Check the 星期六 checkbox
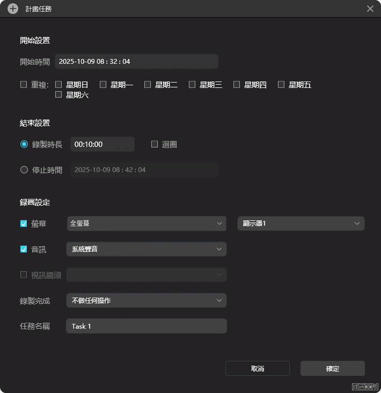The image size is (381, 393). [59, 95]
